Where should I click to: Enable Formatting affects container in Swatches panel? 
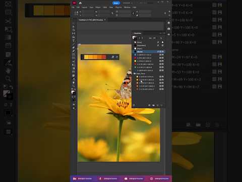pyautogui.click(x=139, y=38)
